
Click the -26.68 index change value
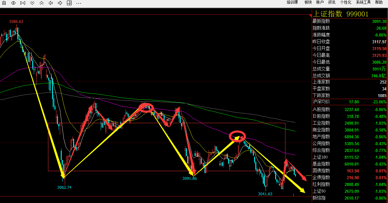[x=380, y=28]
